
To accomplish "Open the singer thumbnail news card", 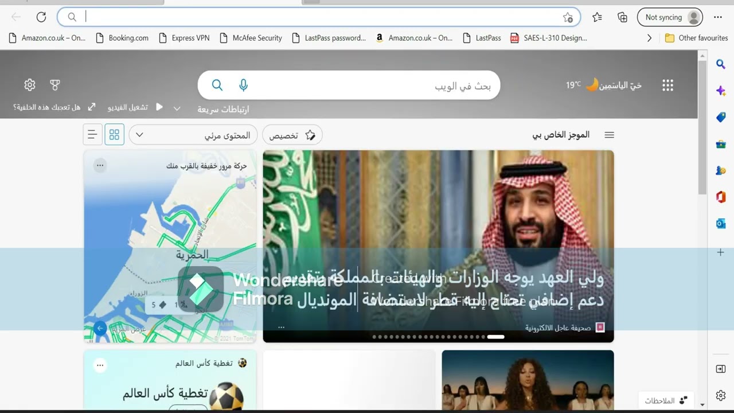I will pos(528,380).
